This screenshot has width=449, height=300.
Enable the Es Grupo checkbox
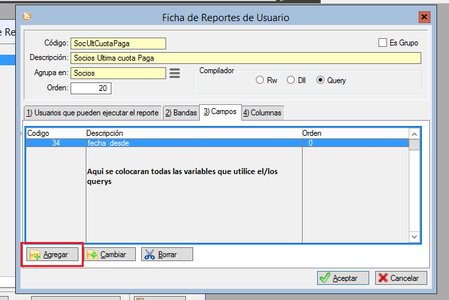coord(382,43)
